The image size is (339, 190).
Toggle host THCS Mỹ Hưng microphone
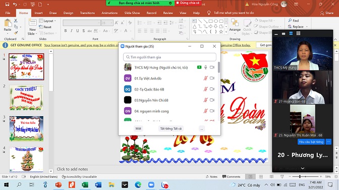coord(206,67)
